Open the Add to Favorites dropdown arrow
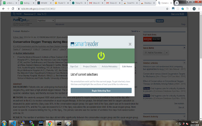202x126 pixels. coord(167,53)
